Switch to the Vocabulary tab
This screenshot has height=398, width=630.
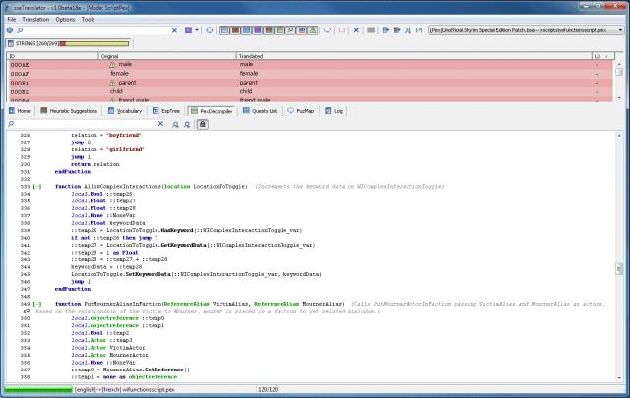[125, 111]
